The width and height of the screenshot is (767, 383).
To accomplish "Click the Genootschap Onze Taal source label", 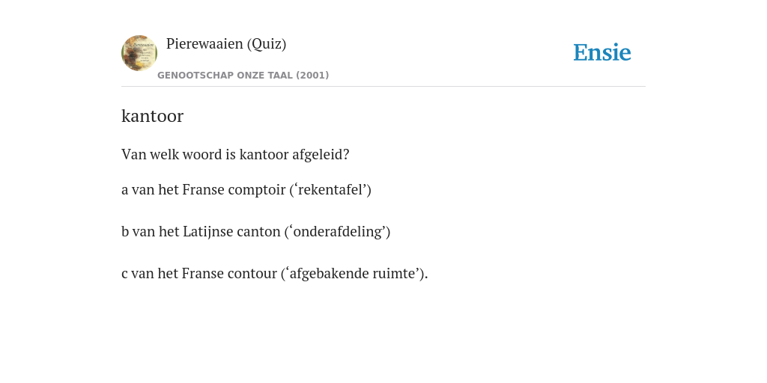I will (x=243, y=76).
